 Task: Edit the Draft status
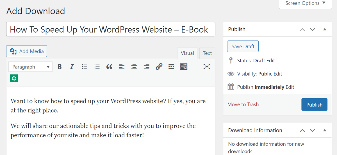(x=270, y=61)
